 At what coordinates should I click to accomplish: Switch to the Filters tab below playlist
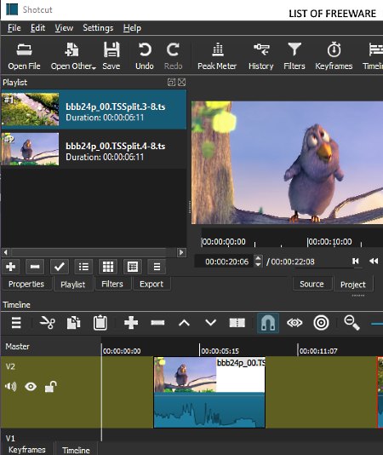pyautogui.click(x=112, y=284)
